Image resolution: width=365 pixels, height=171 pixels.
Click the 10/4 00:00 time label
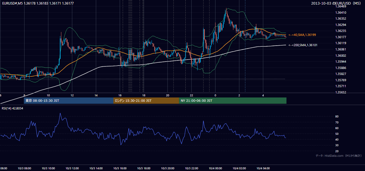(x=215, y=168)
